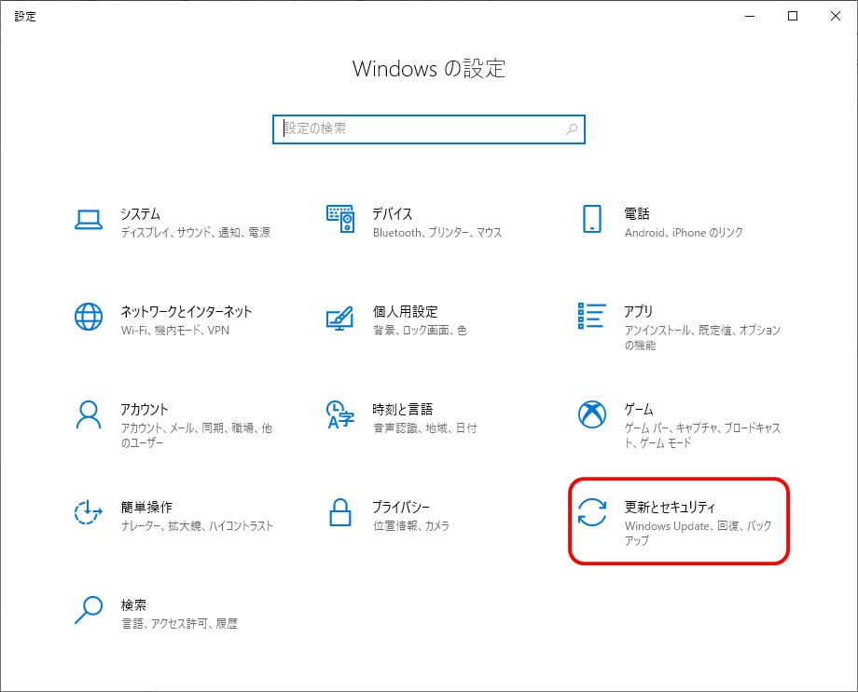Click text 言語、アクセス許可、履歴
This screenshot has width=858, height=692.
coord(179,624)
